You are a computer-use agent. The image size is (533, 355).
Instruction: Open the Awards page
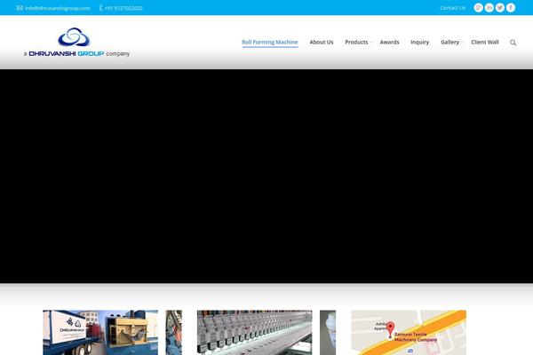[x=390, y=42]
